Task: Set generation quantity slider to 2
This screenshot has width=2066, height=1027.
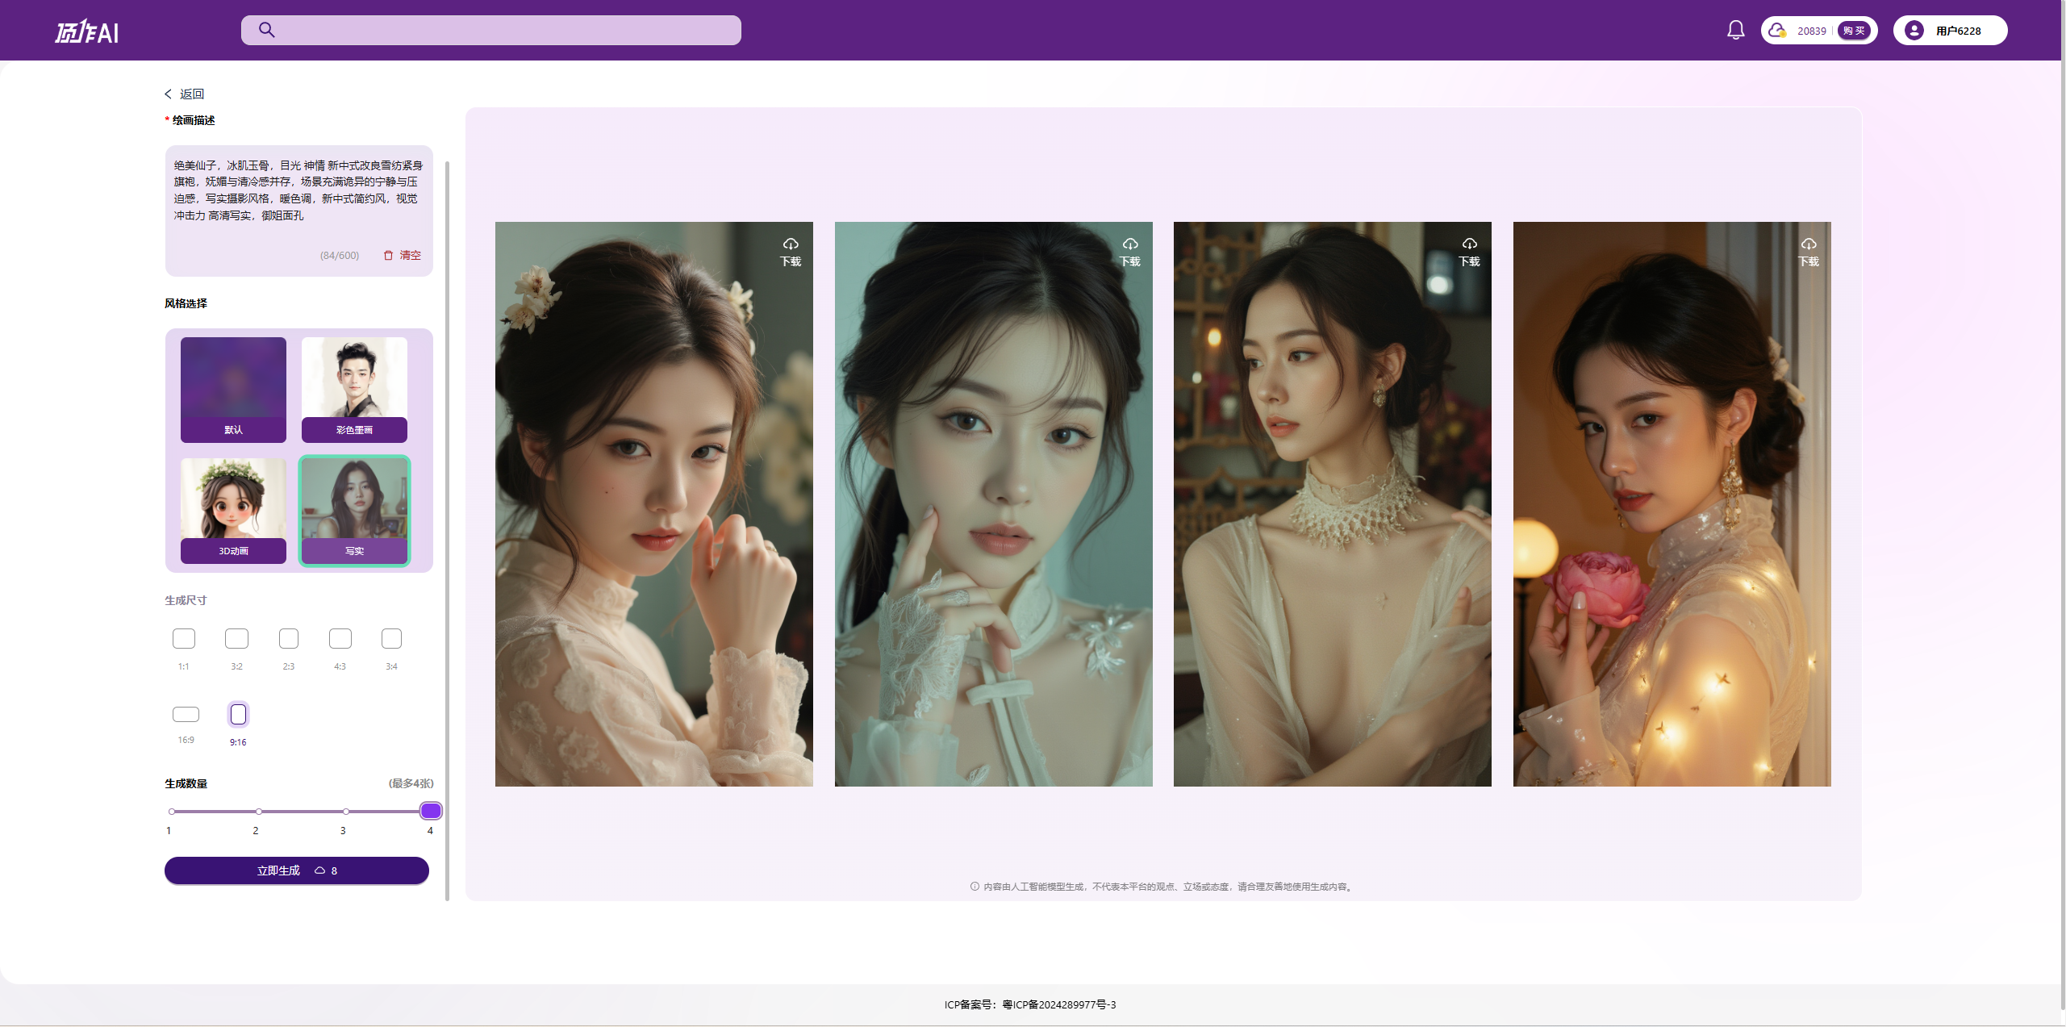Action: (x=258, y=812)
